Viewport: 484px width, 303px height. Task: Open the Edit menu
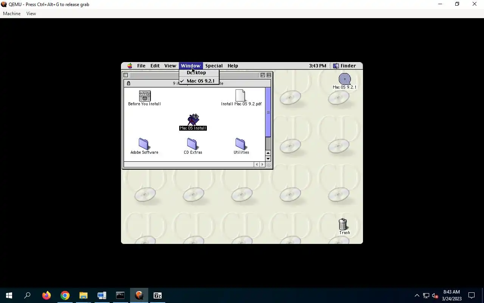[x=155, y=66]
